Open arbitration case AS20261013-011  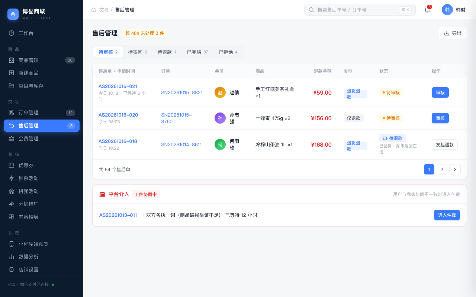118,215
